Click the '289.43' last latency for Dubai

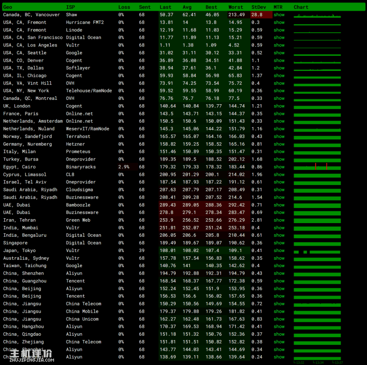pyautogui.click(x=167, y=205)
